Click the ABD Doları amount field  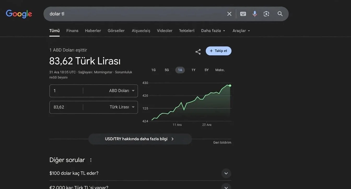[x=66, y=91]
